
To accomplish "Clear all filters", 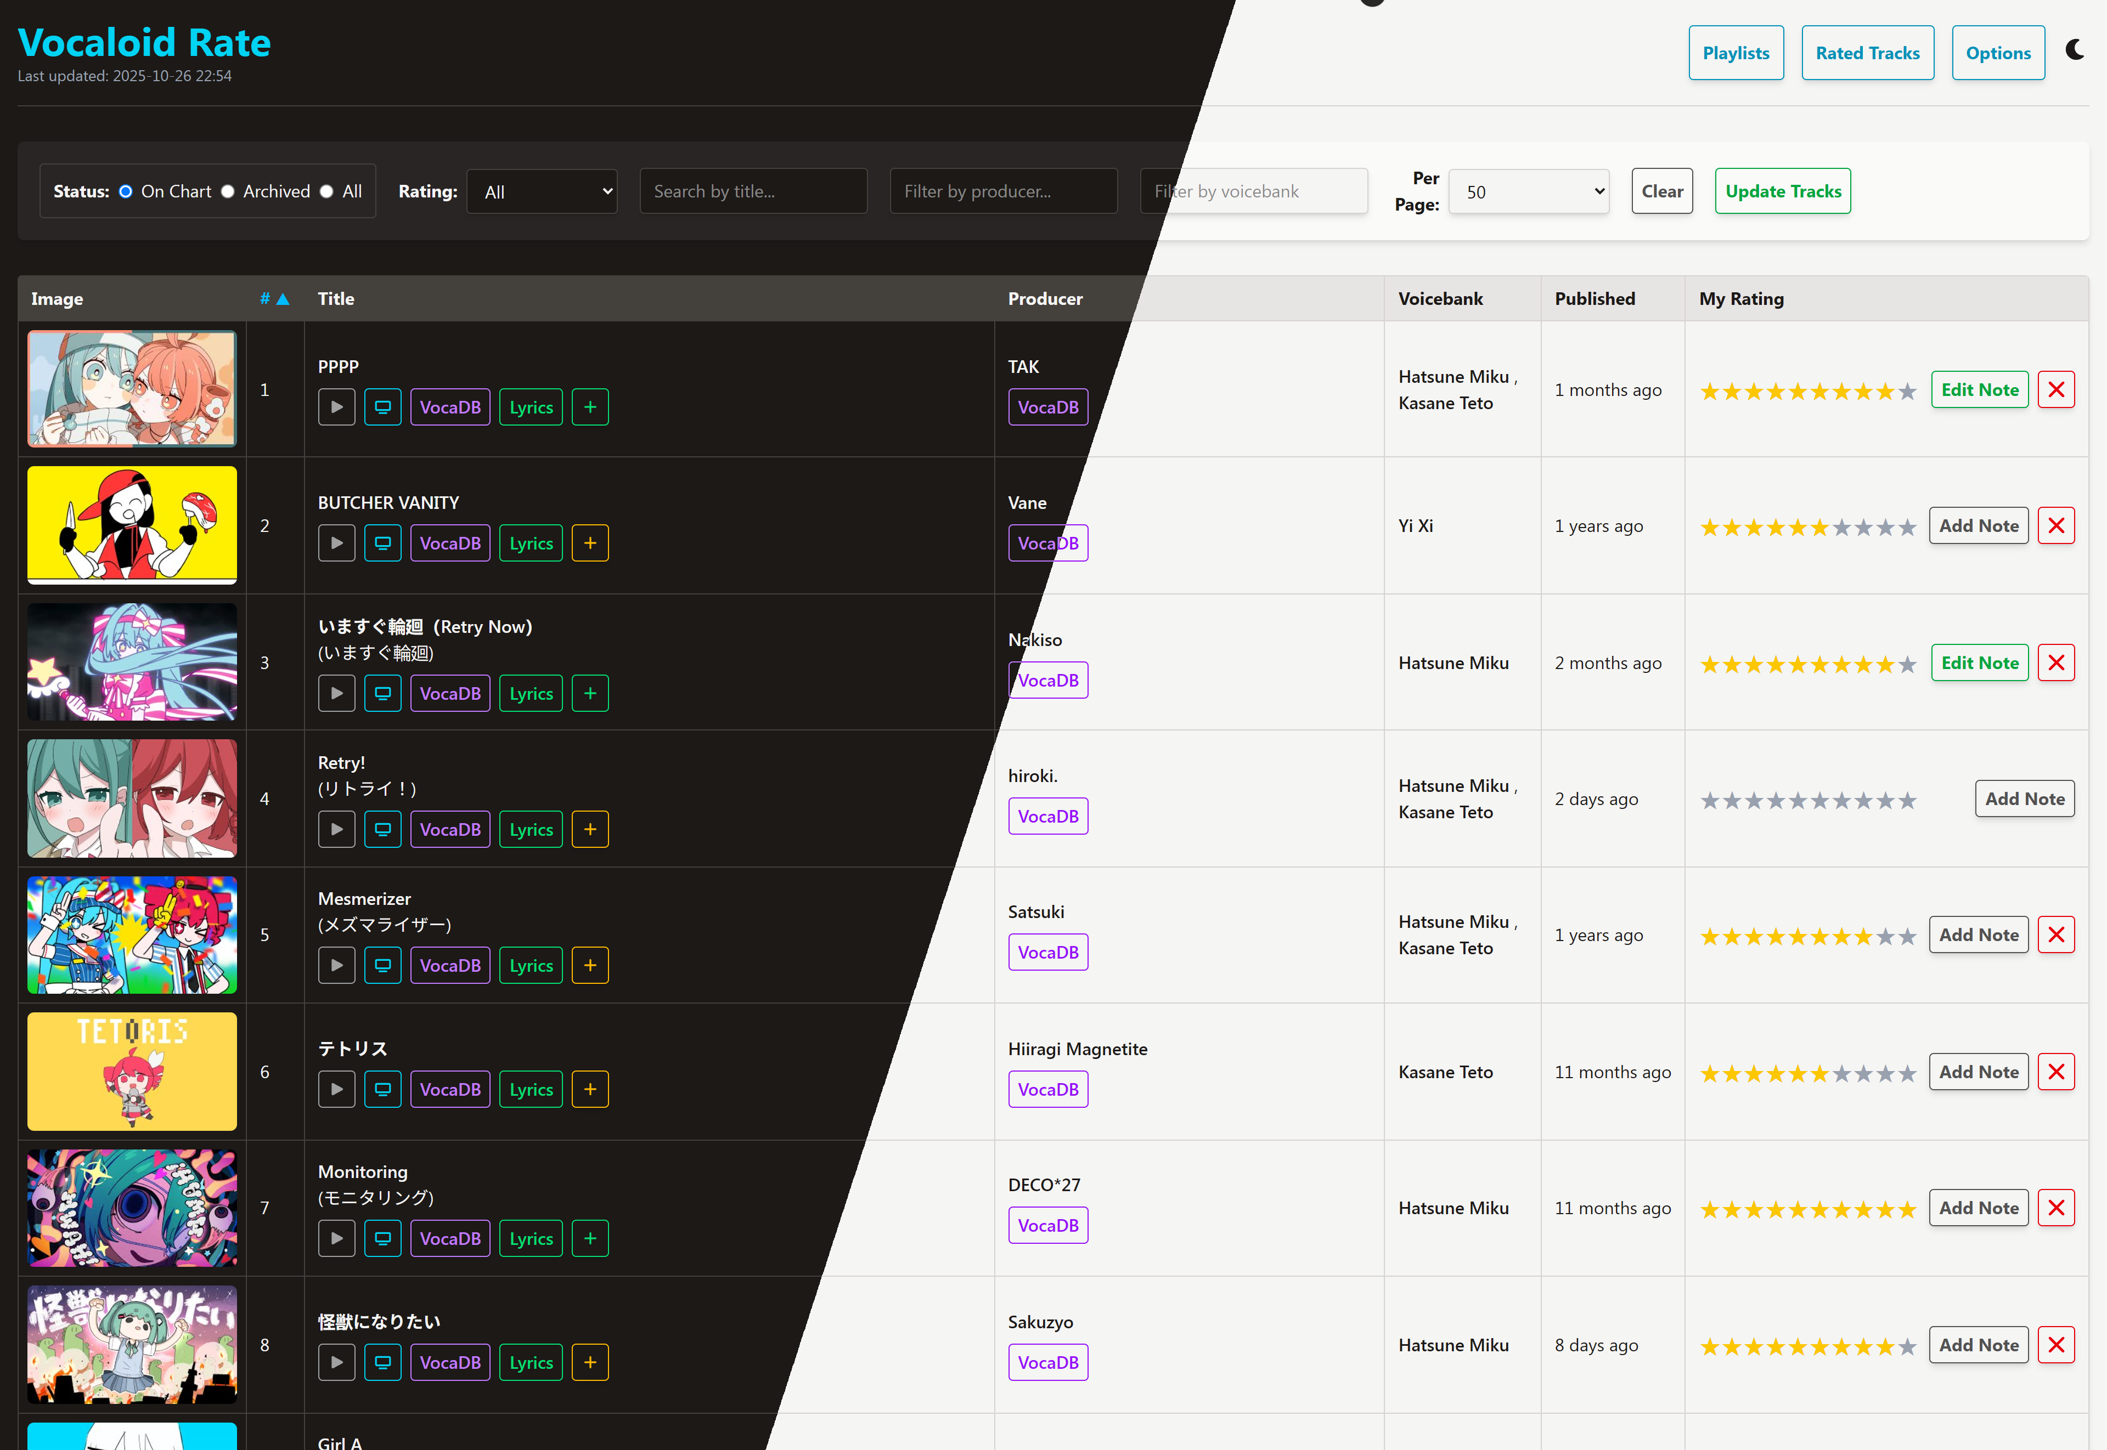I will [1661, 191].
